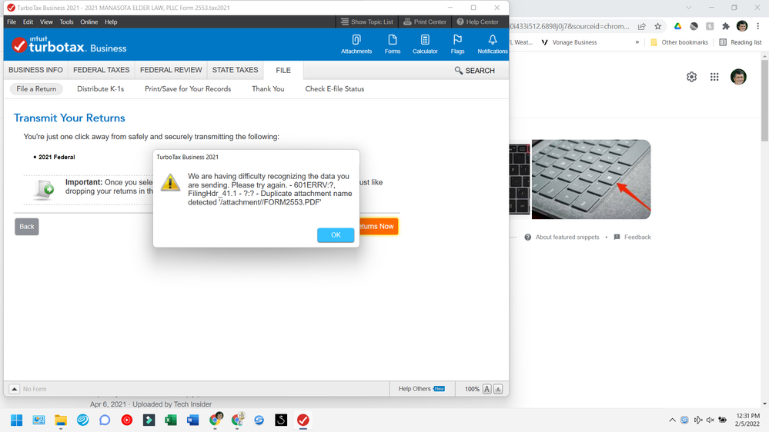Open the Forms view in TurboTax
769x432 pixels.
393,44
